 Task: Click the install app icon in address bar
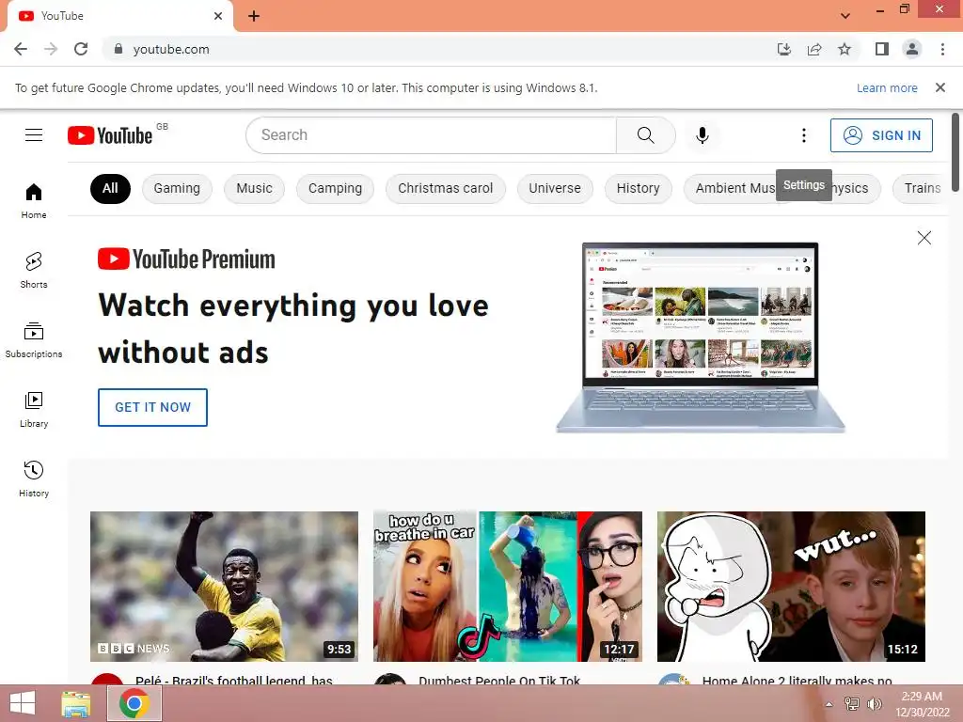pyautogui.click(x=783, y=49)
